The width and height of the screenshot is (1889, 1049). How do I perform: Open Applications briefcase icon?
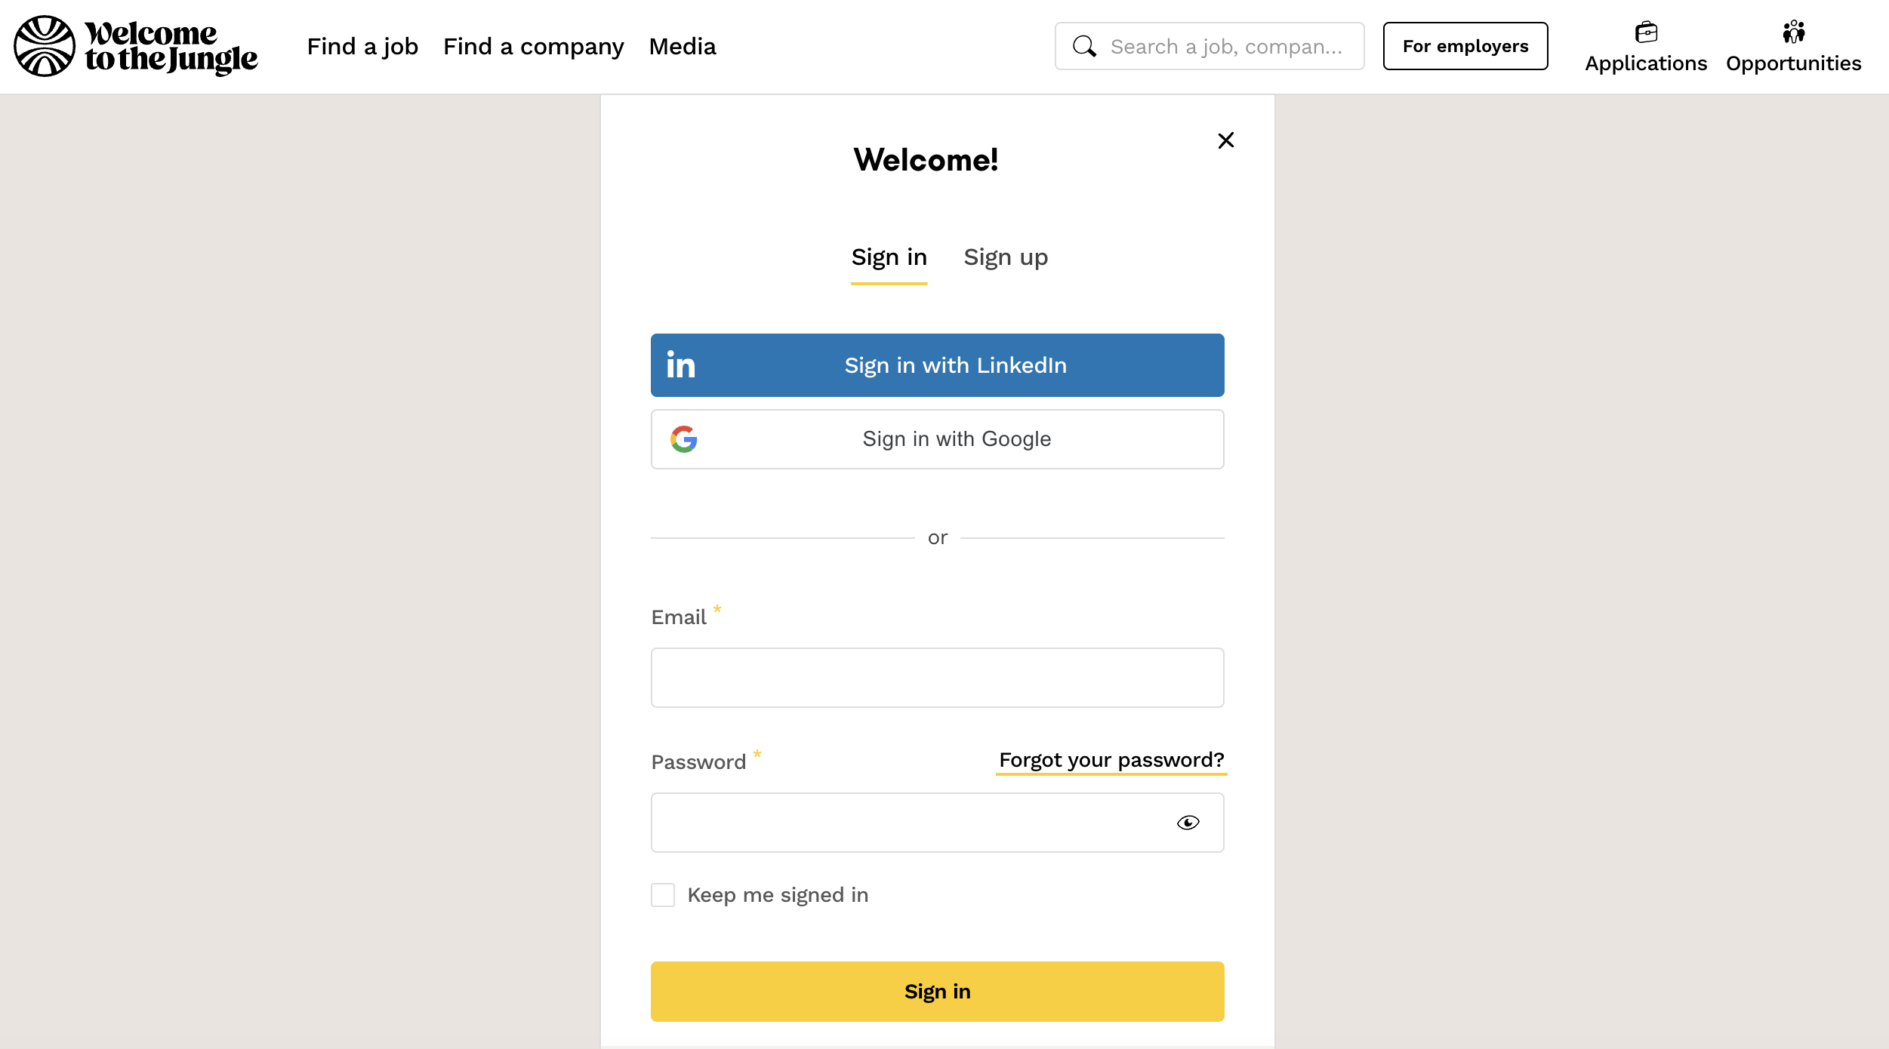click(x=1646, y=32)
